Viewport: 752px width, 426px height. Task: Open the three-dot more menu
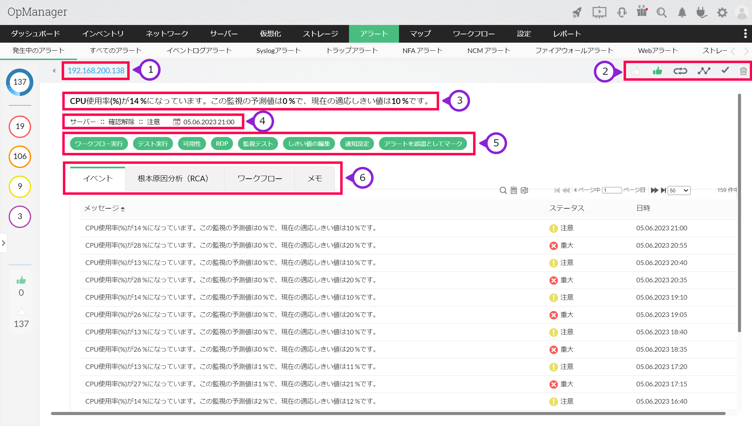745,34
